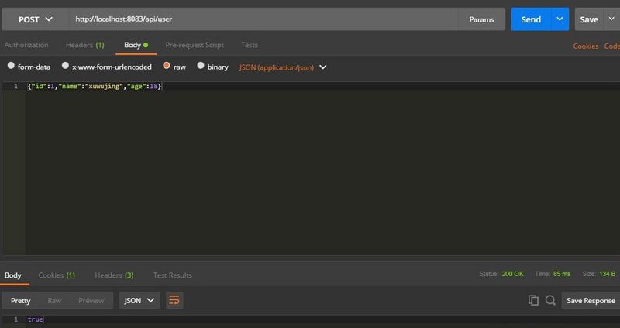The width and height of the screenshot is (620, 328).
Task: Select the Preview response view
Action: point(91,301)
